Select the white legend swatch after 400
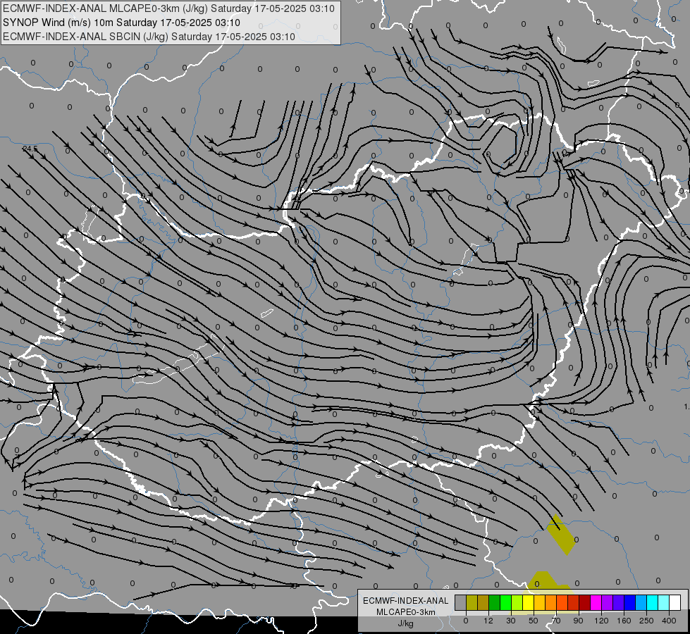The image size is (690, 634). tap(675, 603)
